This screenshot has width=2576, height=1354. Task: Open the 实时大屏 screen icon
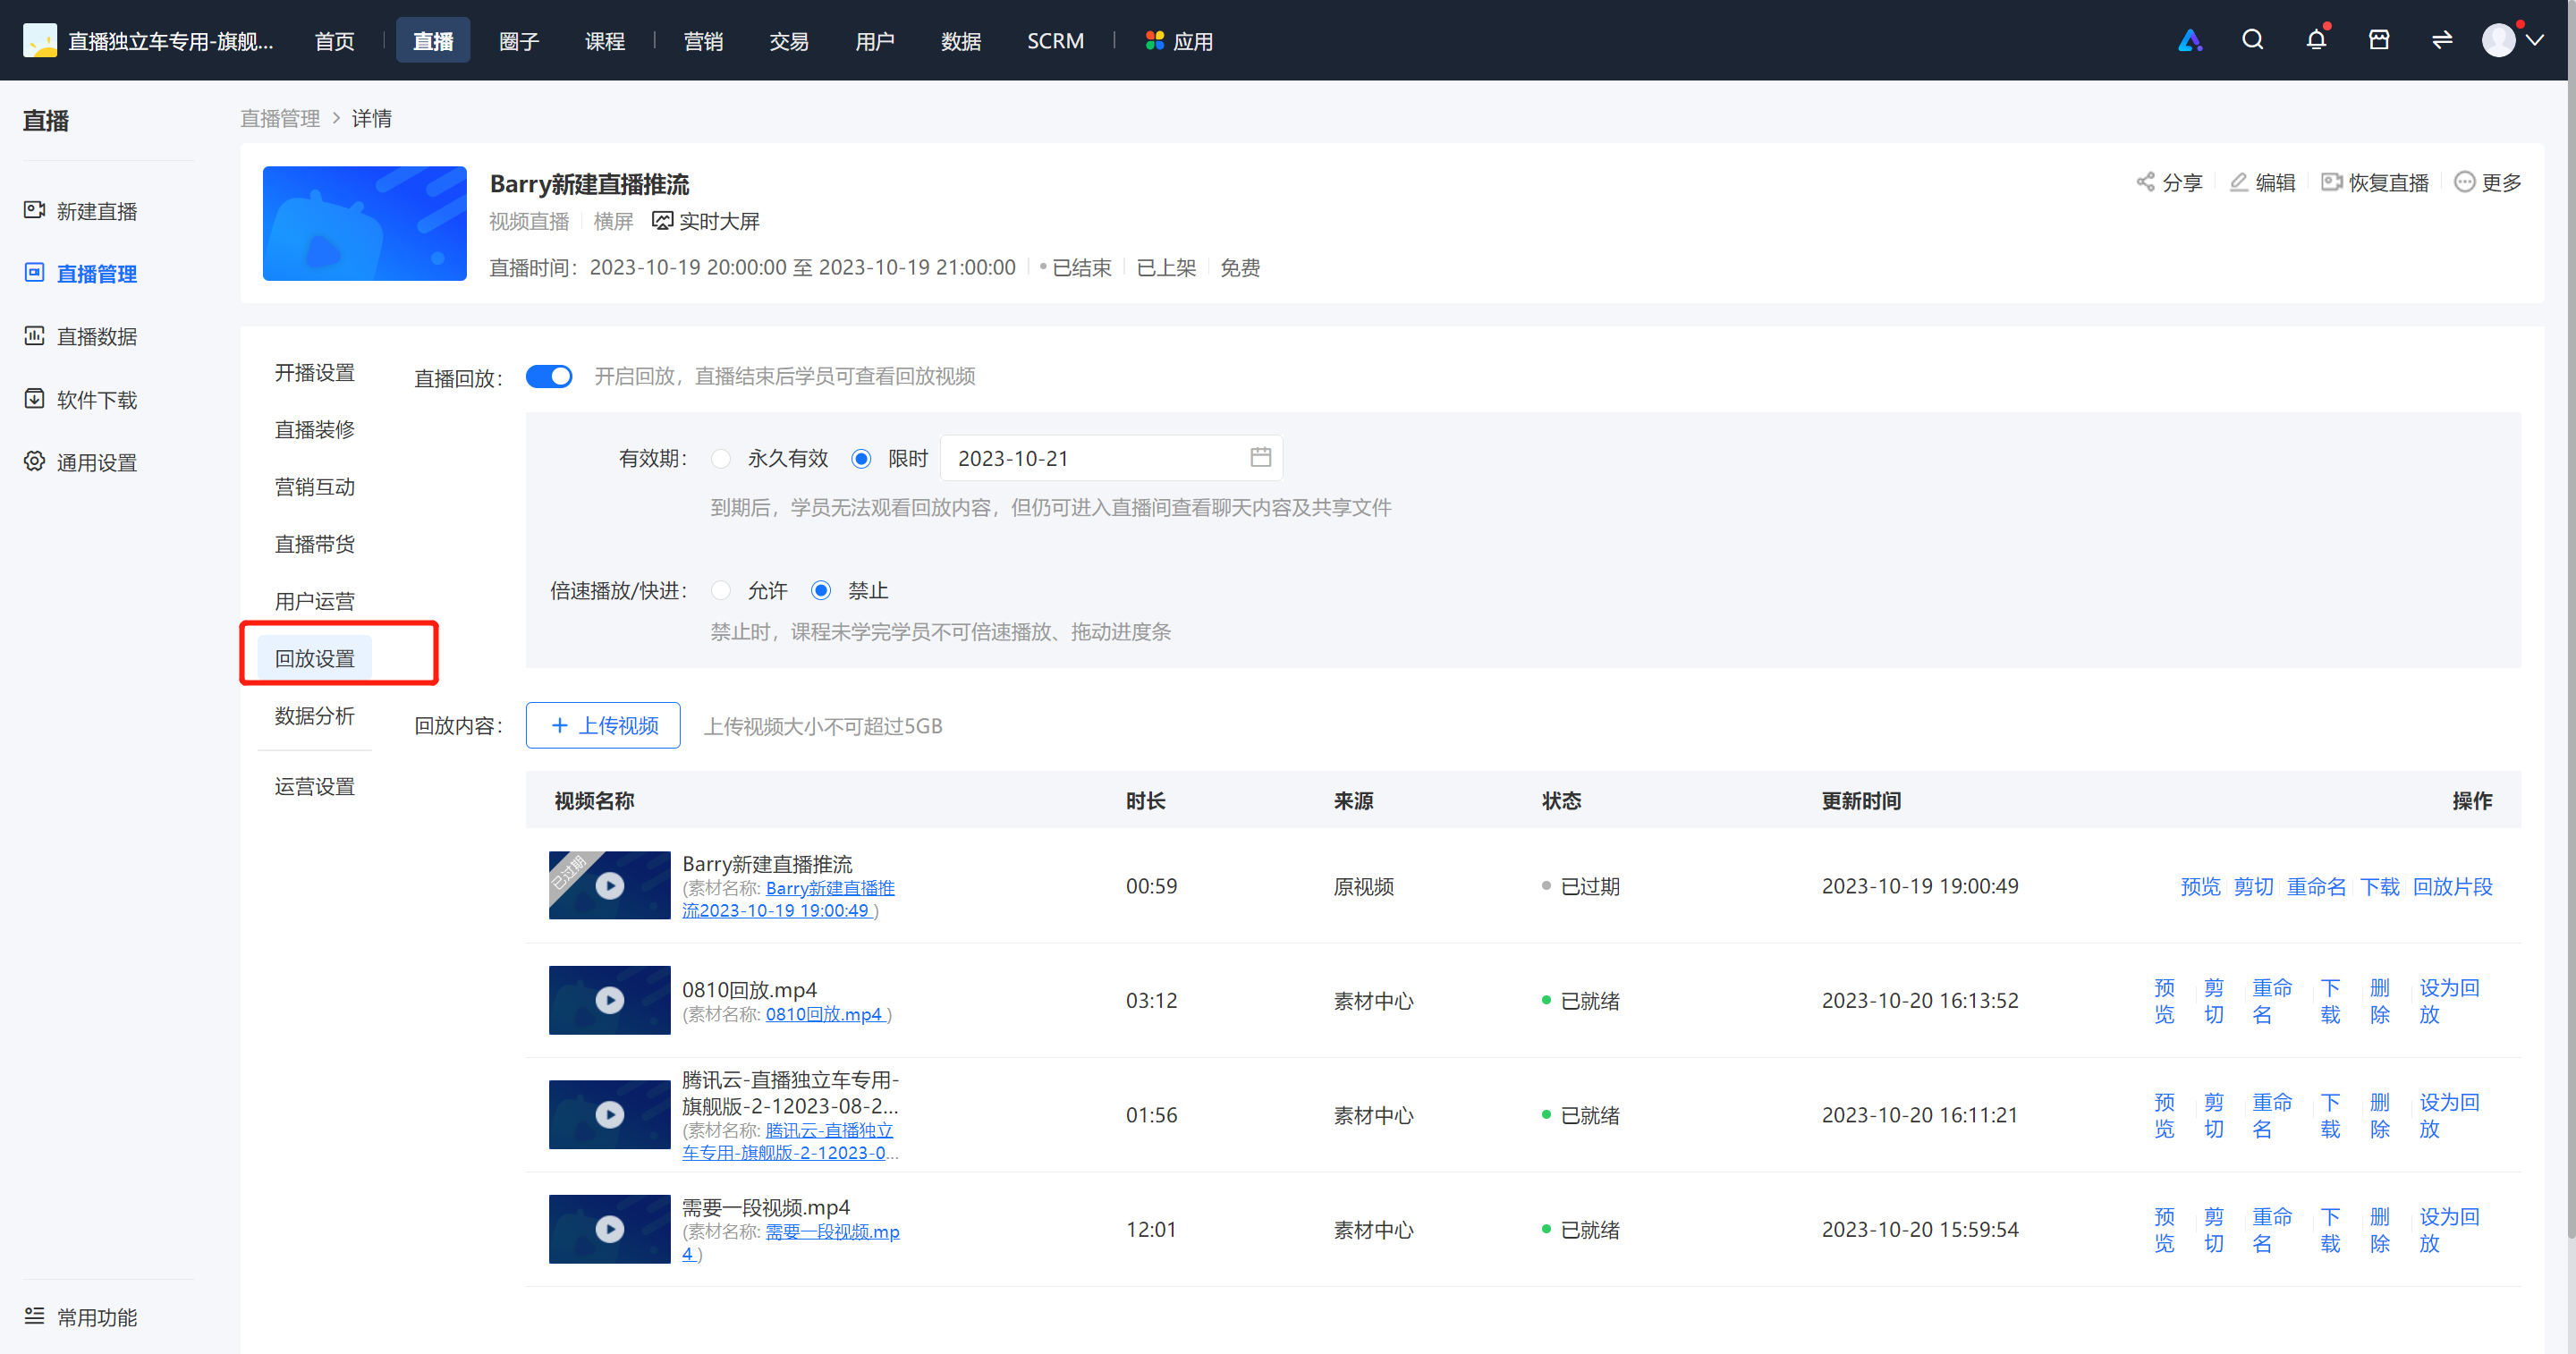662,221
